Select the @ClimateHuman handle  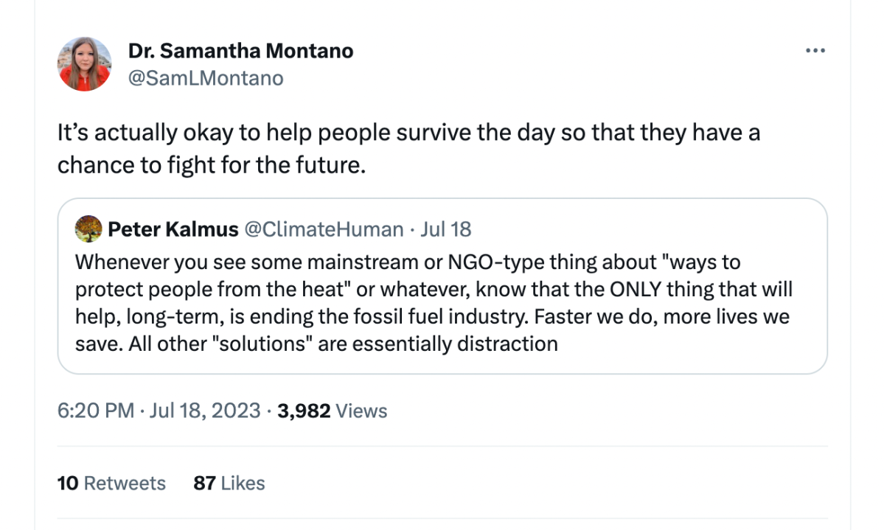tap(324, 229)
